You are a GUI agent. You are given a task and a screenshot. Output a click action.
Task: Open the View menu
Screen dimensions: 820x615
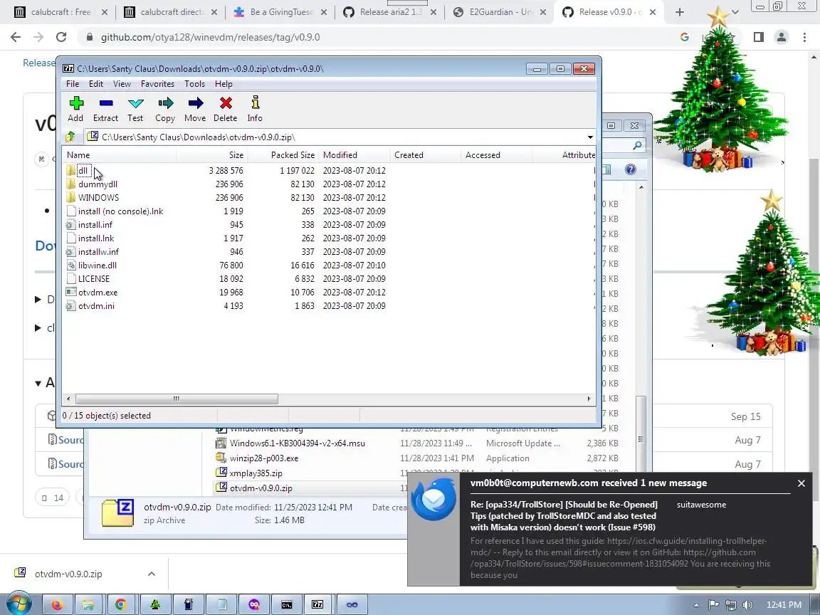click(122, 84)
